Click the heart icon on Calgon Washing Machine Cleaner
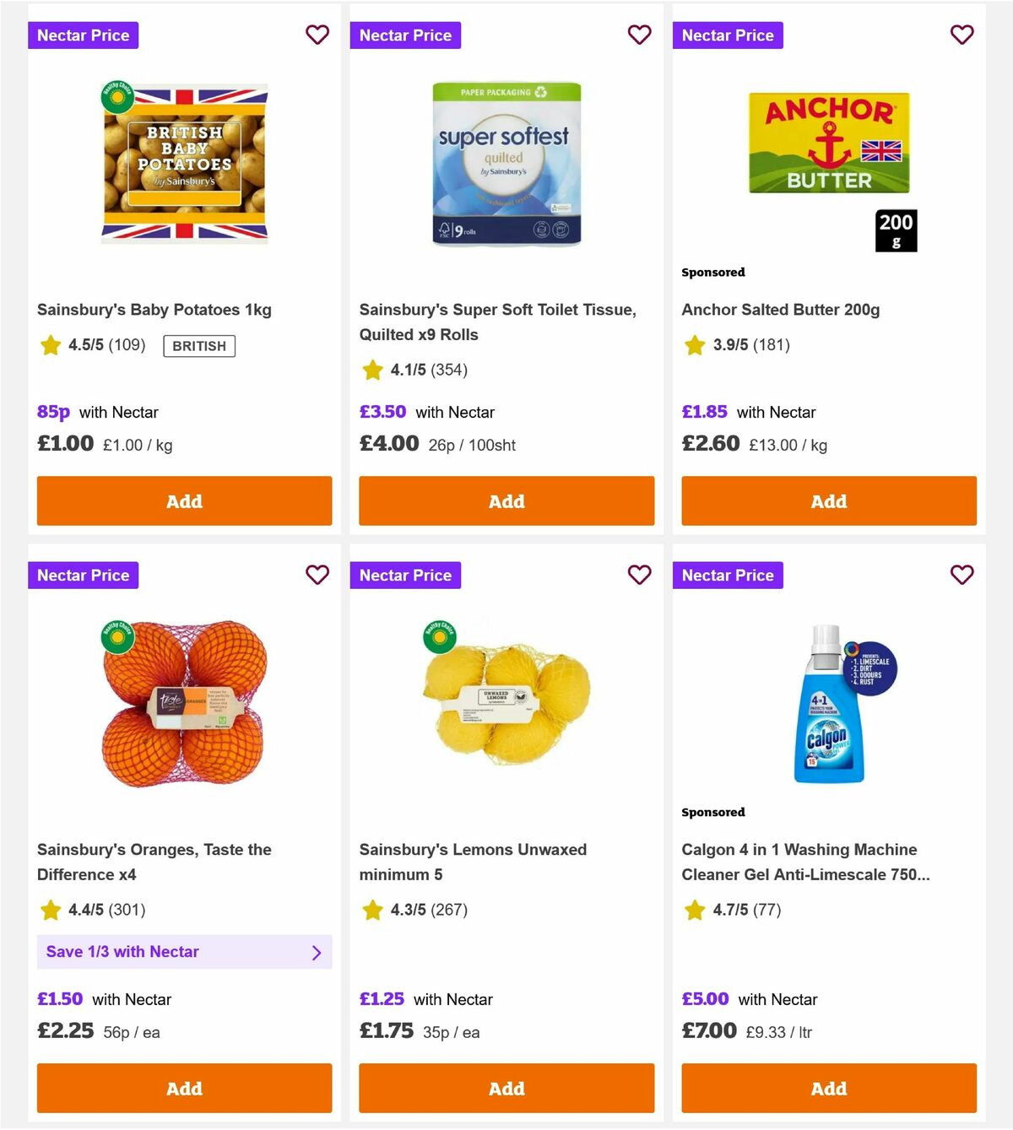Screen dimensions: 1013x1130 pyautogui.click(x=962, y=575)
